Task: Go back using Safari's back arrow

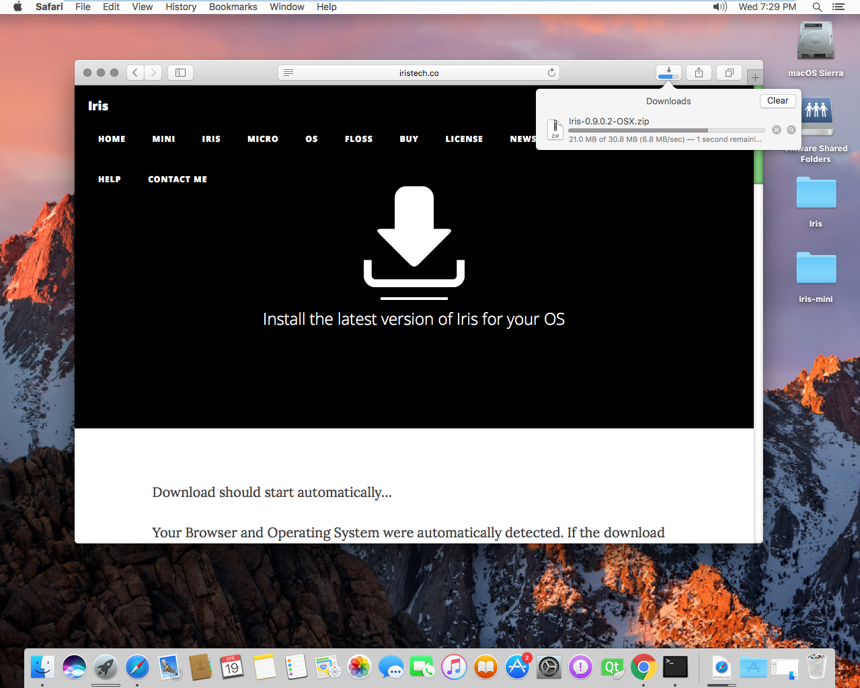Action: click(x=135, y=73)
